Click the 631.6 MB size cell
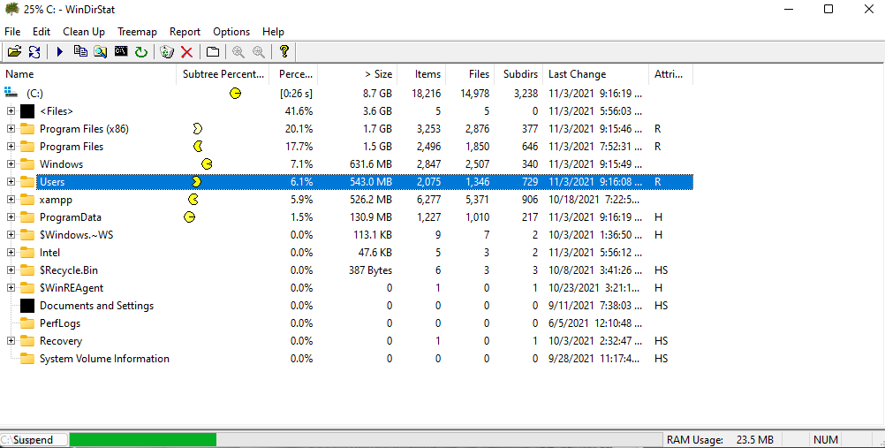The image size is (885, 448). coord(371,164)
